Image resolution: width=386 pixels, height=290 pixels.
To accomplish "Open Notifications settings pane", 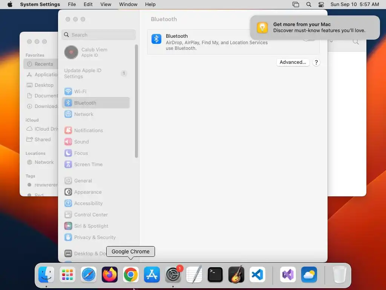I will coord(96,130).
